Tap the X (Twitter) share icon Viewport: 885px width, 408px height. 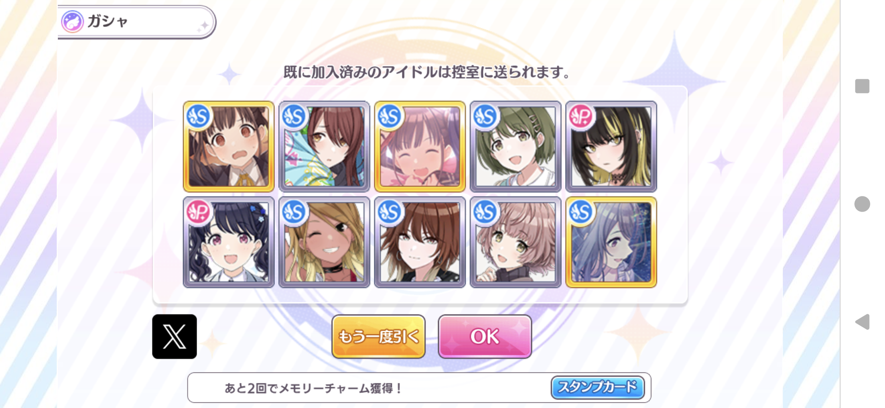click(x=174, y=336)
